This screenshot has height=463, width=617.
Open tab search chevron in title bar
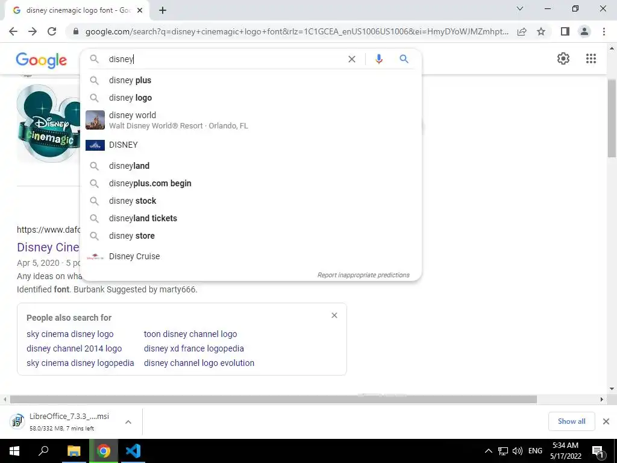tap(520, 8)
